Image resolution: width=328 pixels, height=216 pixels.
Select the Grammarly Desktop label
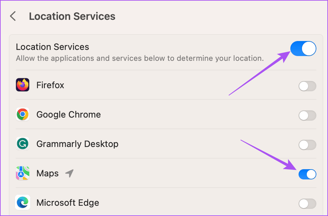[x=77, y=144]
